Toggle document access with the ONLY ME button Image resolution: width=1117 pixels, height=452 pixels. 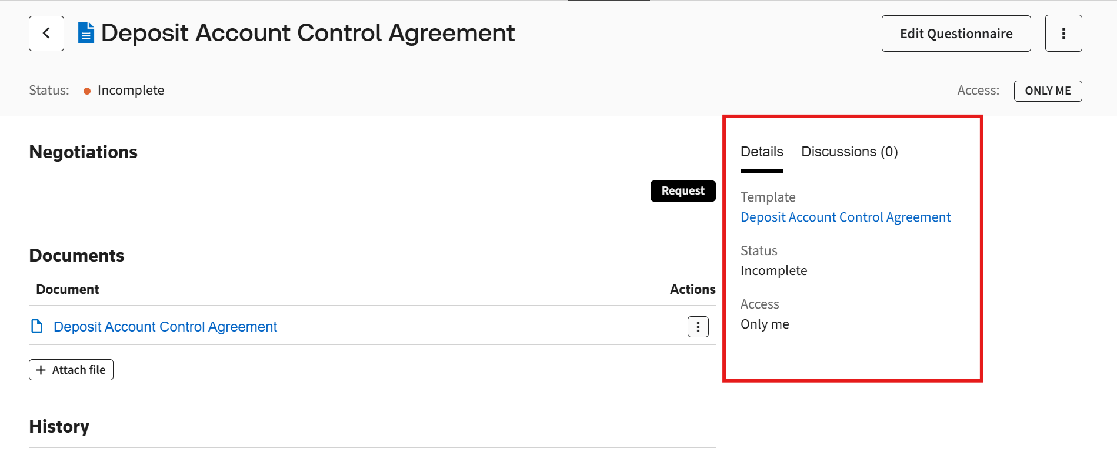(1048, 91)
